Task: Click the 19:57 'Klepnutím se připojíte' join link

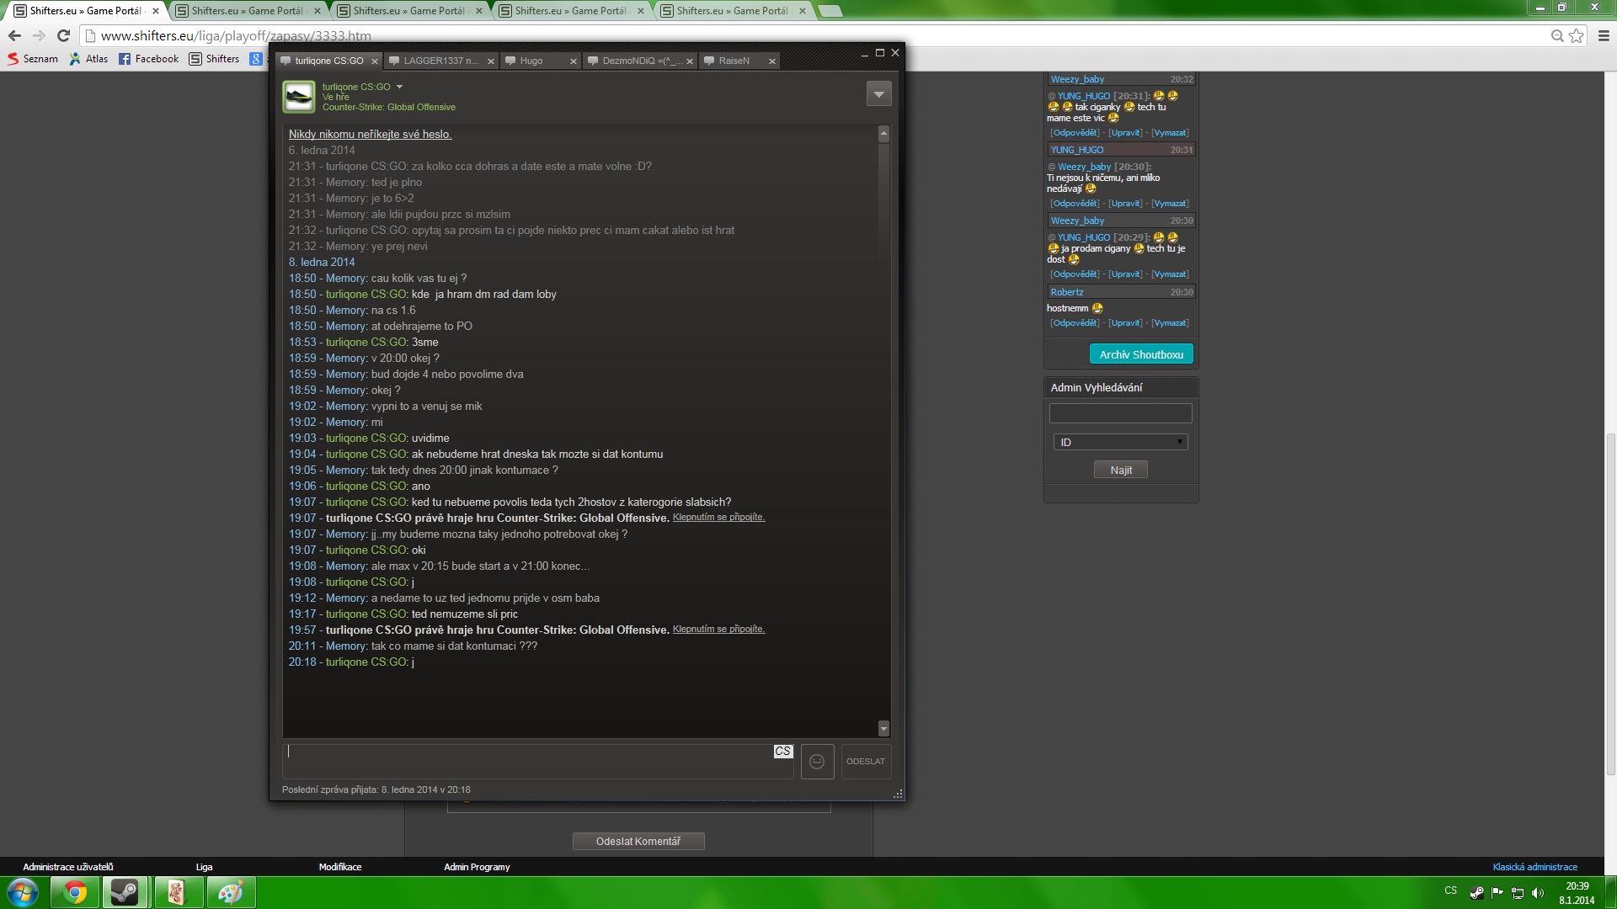Action: pos(718,630)
